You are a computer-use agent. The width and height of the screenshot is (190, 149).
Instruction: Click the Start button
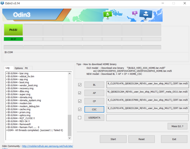(x=113, y=139)
